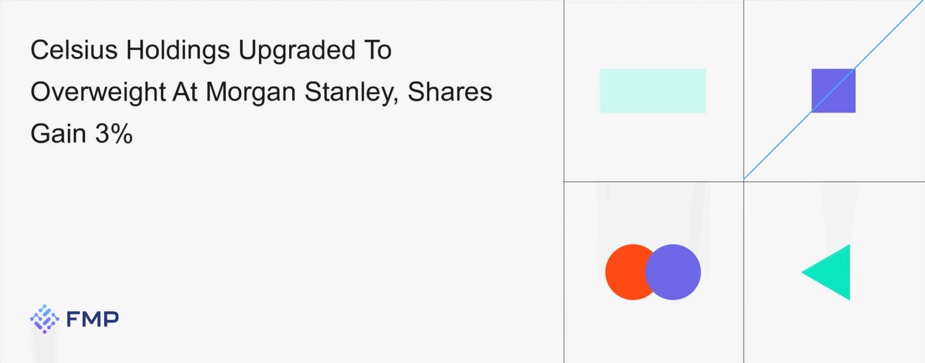Select the mint green rectangle

pos(653,91)
